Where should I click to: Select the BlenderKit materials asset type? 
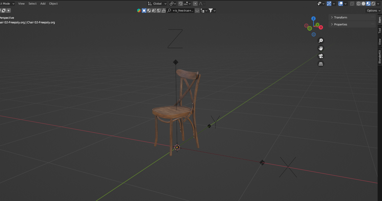click(x=149, y=11)
